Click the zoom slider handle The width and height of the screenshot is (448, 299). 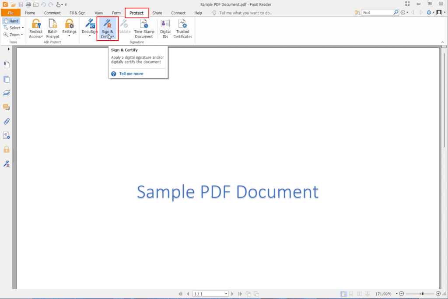pyautogui.click(x=422, y=294)
